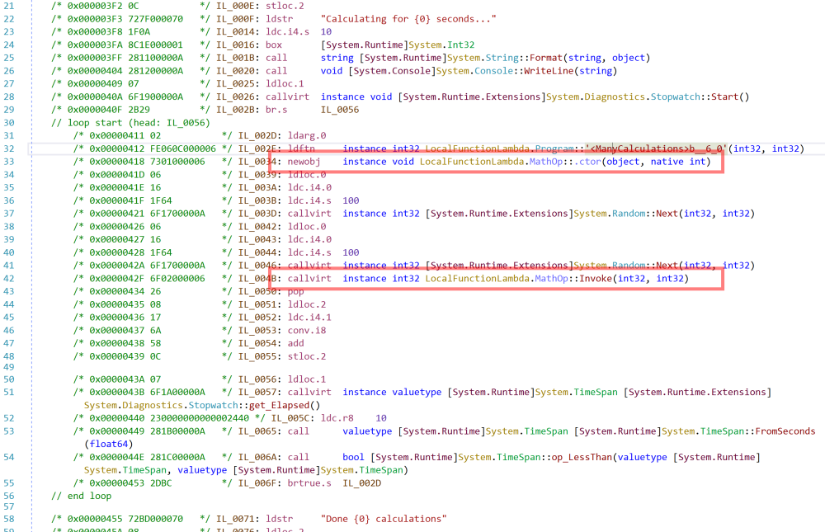825x532 pixels.
Task: Click the byte sequence 7301000006
Action: (x=177, y=162)
